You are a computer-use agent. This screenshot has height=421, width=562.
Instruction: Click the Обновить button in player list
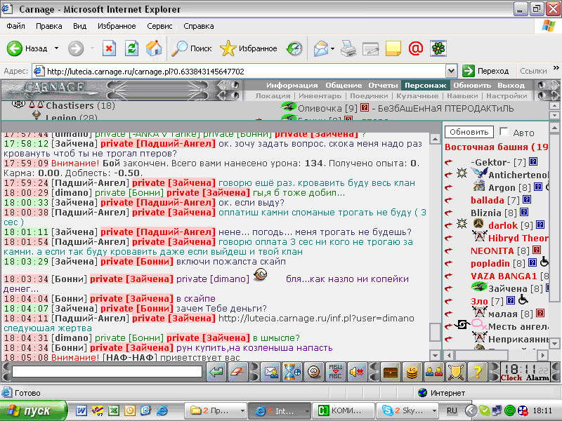(x=469, y=132)
